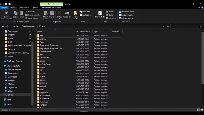Select the Arquivos de Programas (x86) folder
This screenshot has width=204, height=115.
point(79,48)
